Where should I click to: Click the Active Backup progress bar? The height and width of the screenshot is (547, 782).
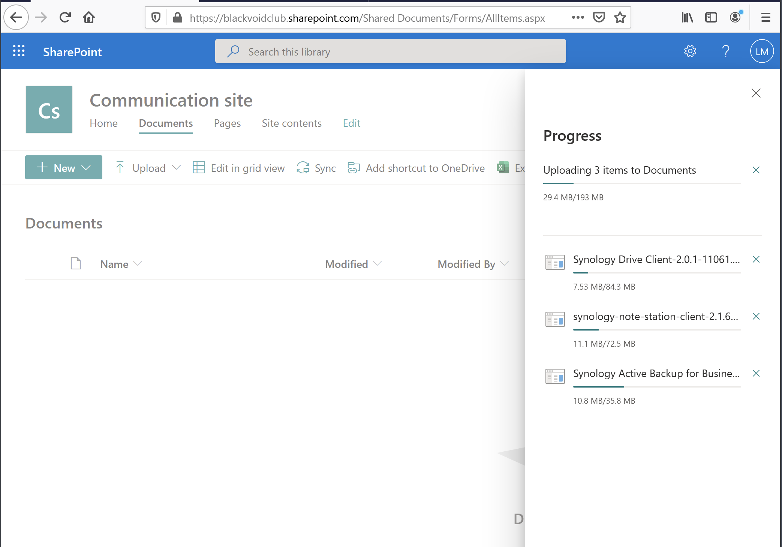coord(657,386)
